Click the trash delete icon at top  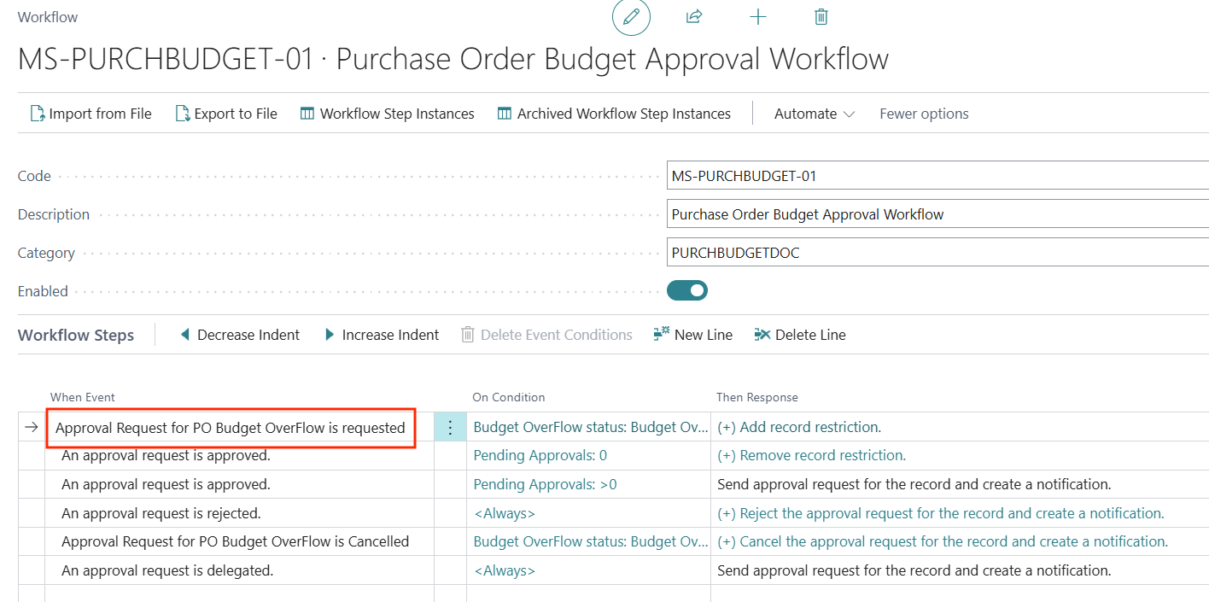(821, 17)
